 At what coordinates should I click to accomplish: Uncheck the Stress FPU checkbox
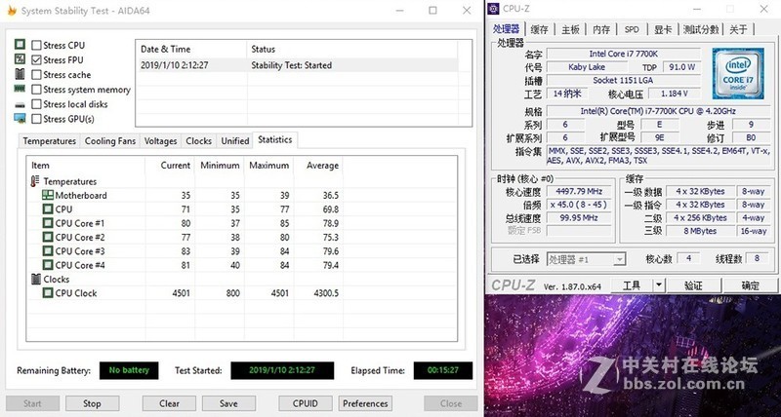point(36,59)
